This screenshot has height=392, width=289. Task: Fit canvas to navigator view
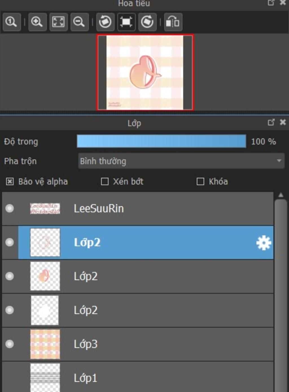click(58, 22)
